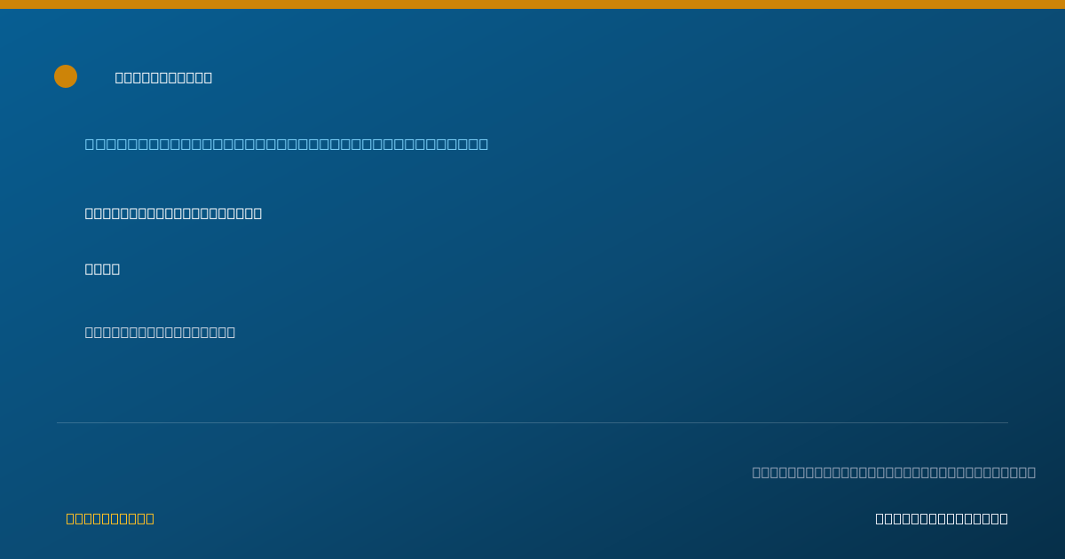1065x559 pixels.
Task: Select the orange dot in the header
Action: click(x=66, y=76)
